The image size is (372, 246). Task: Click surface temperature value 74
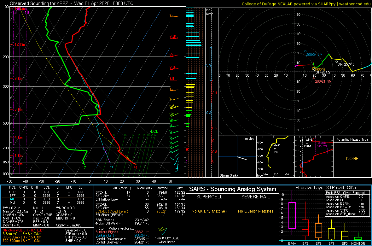coord(136,167)
